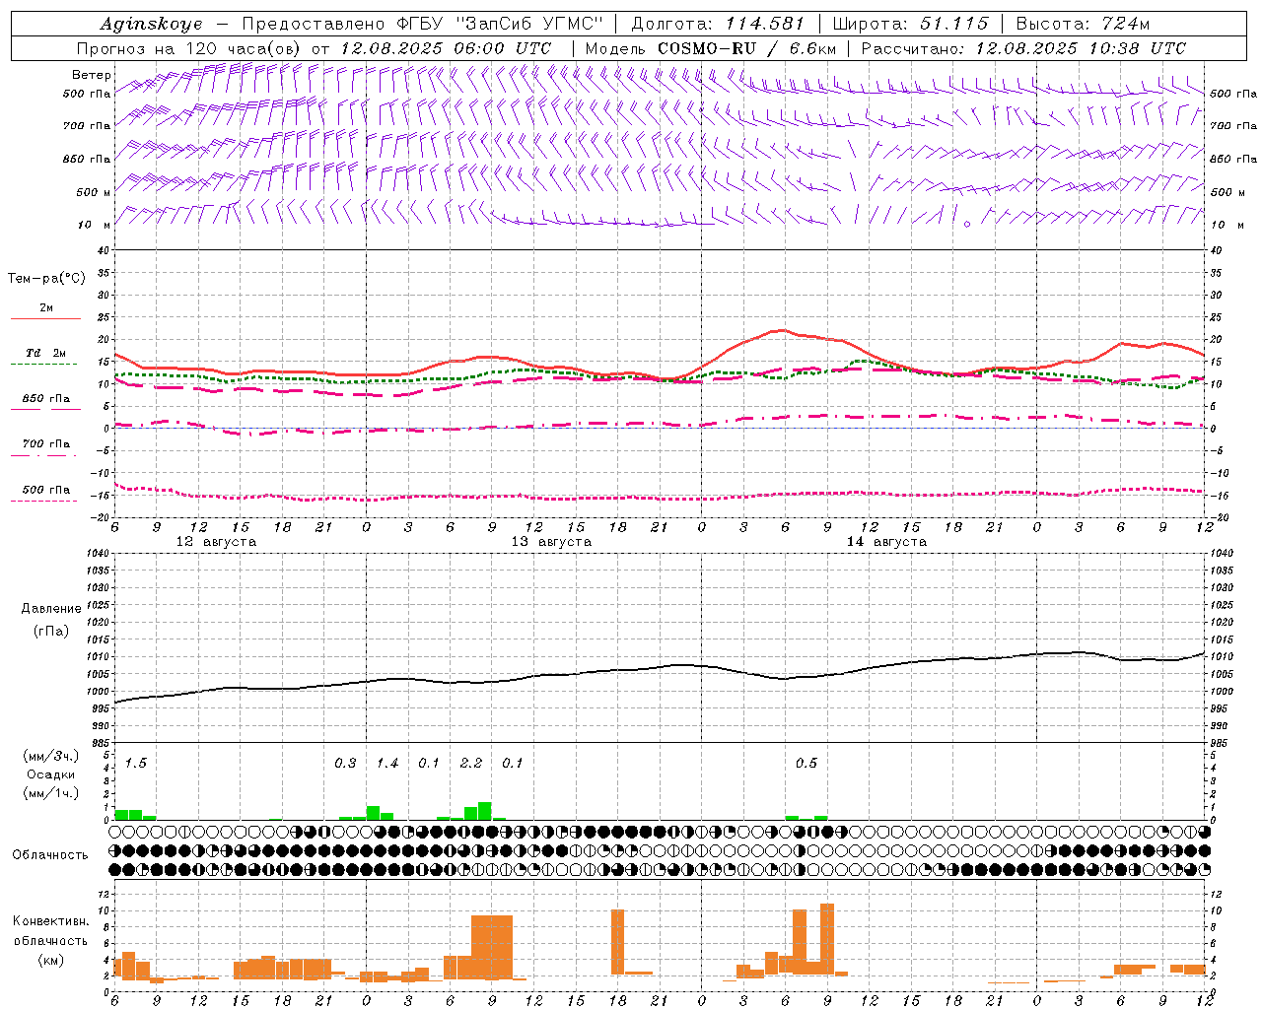Screen dimensions: 1262x1009
Task: Click the 1.5 precipitation total value
Action: [135, 764]
